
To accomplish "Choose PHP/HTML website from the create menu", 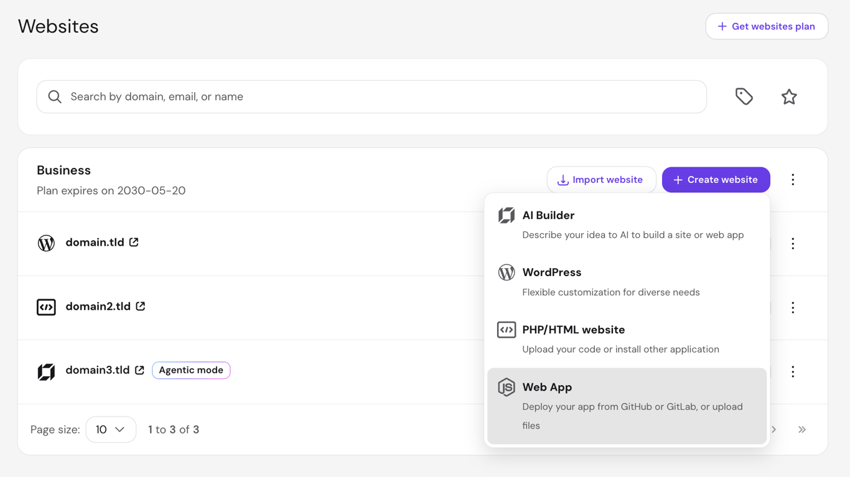I will [x=627, y=339].
